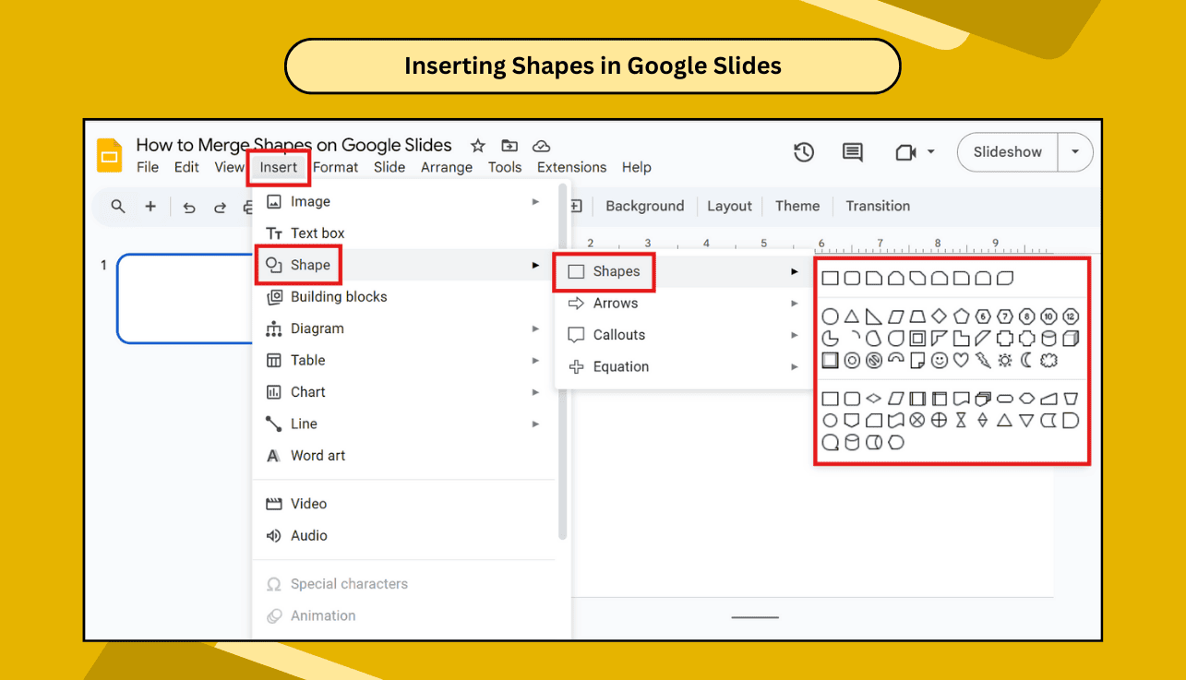Image resolution: width=1186 pixels, height=680 pixels.
Task: Open the Theme picker
Action: (x=797, y=206)
